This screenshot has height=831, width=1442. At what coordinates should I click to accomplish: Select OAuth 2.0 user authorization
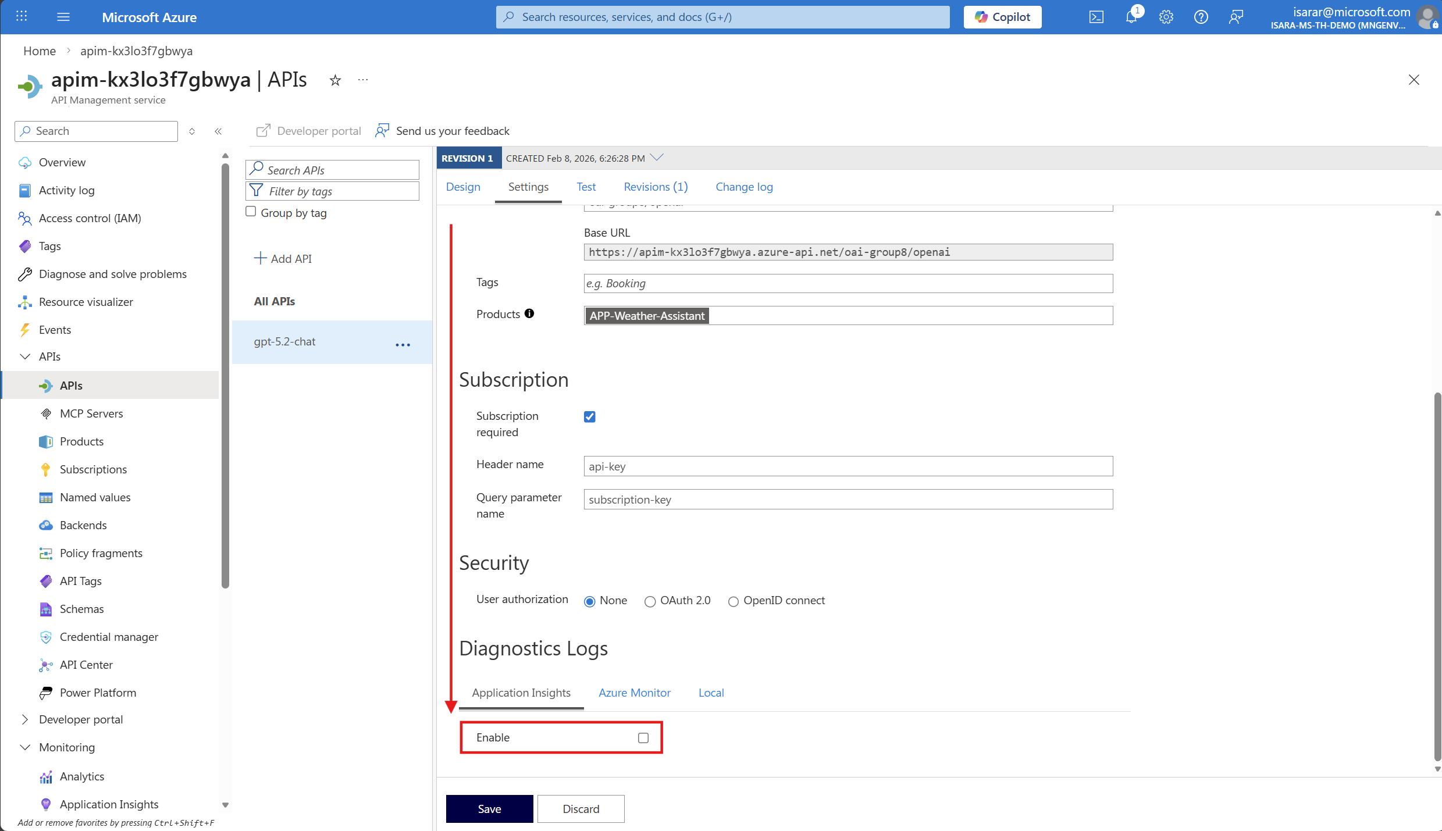[650, 601]
